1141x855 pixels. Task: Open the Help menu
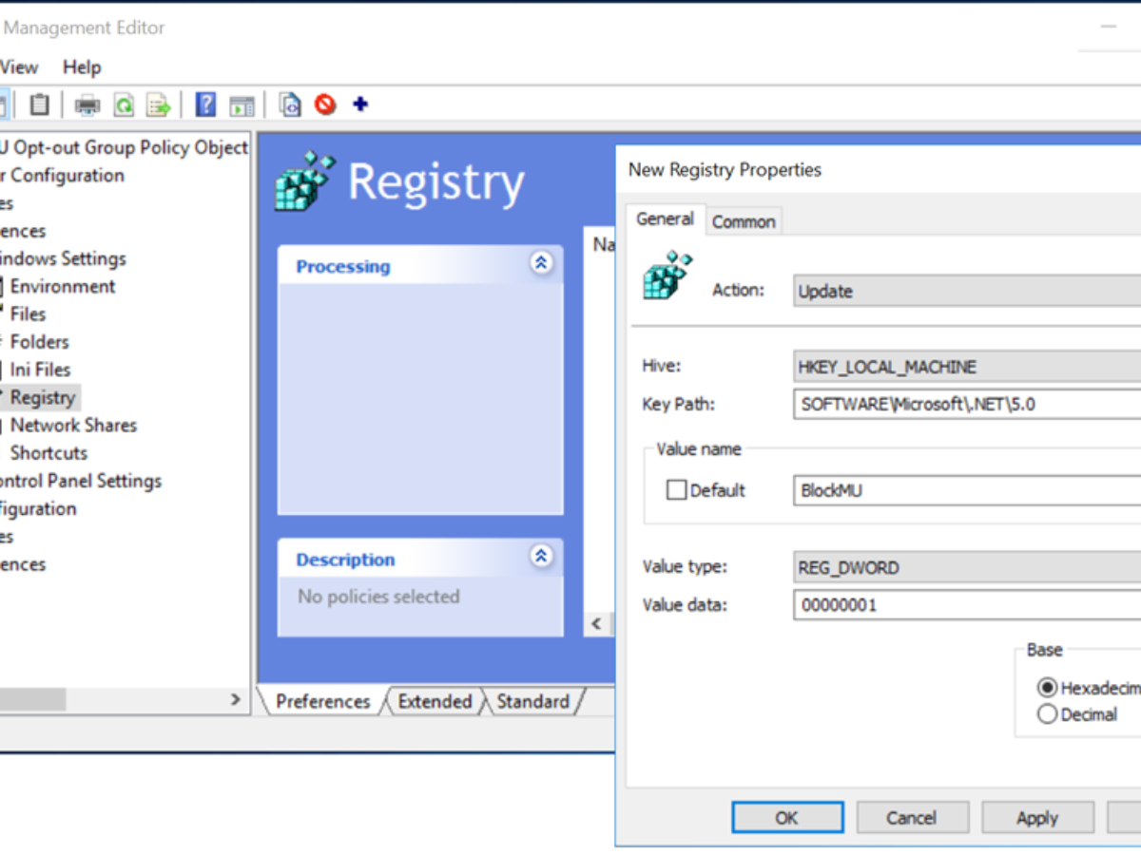(x=82, y=67)
